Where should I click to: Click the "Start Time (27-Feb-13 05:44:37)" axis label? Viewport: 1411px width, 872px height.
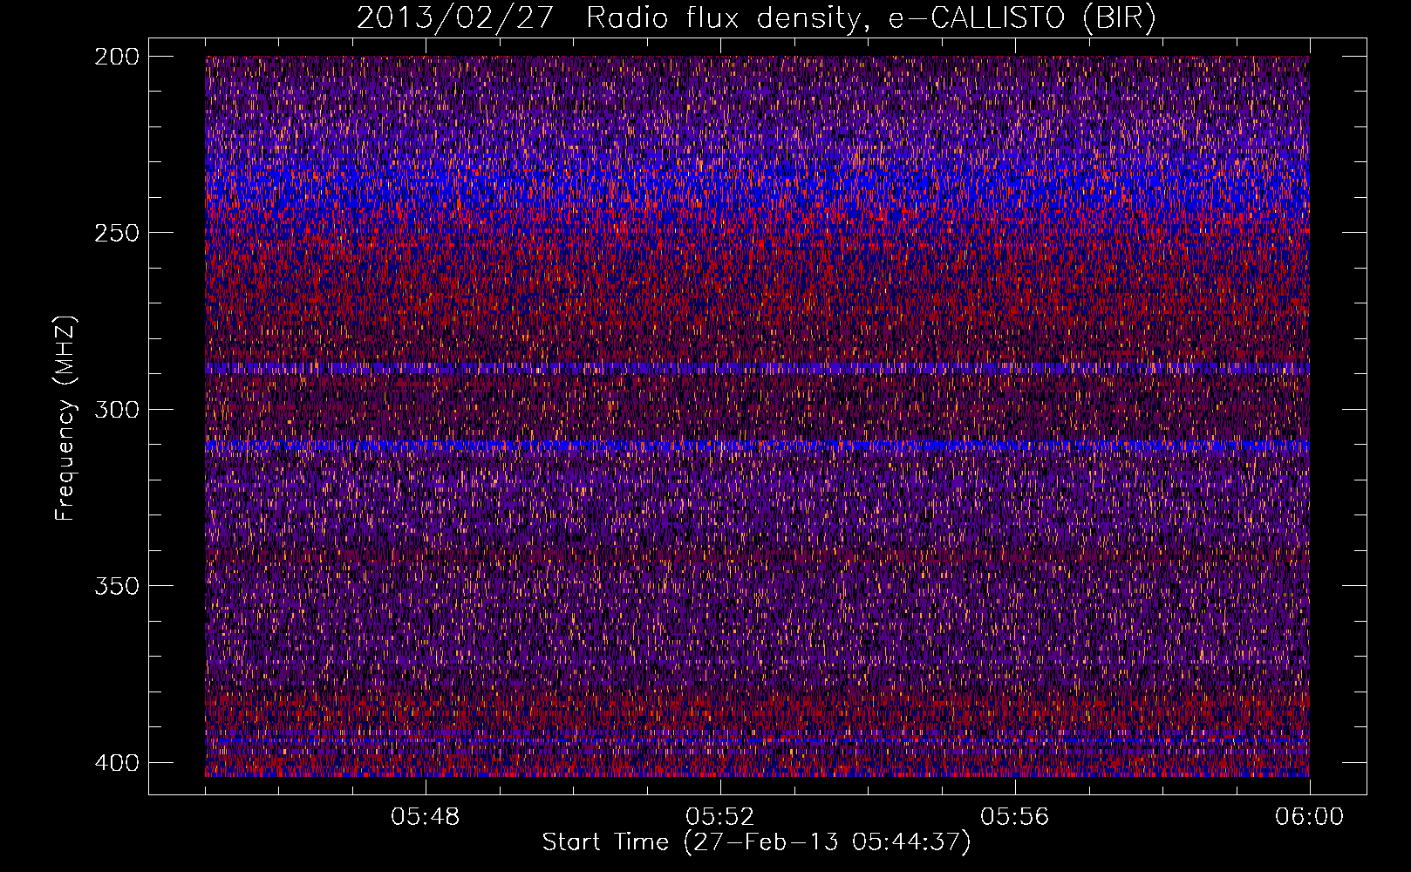(757, 842)
